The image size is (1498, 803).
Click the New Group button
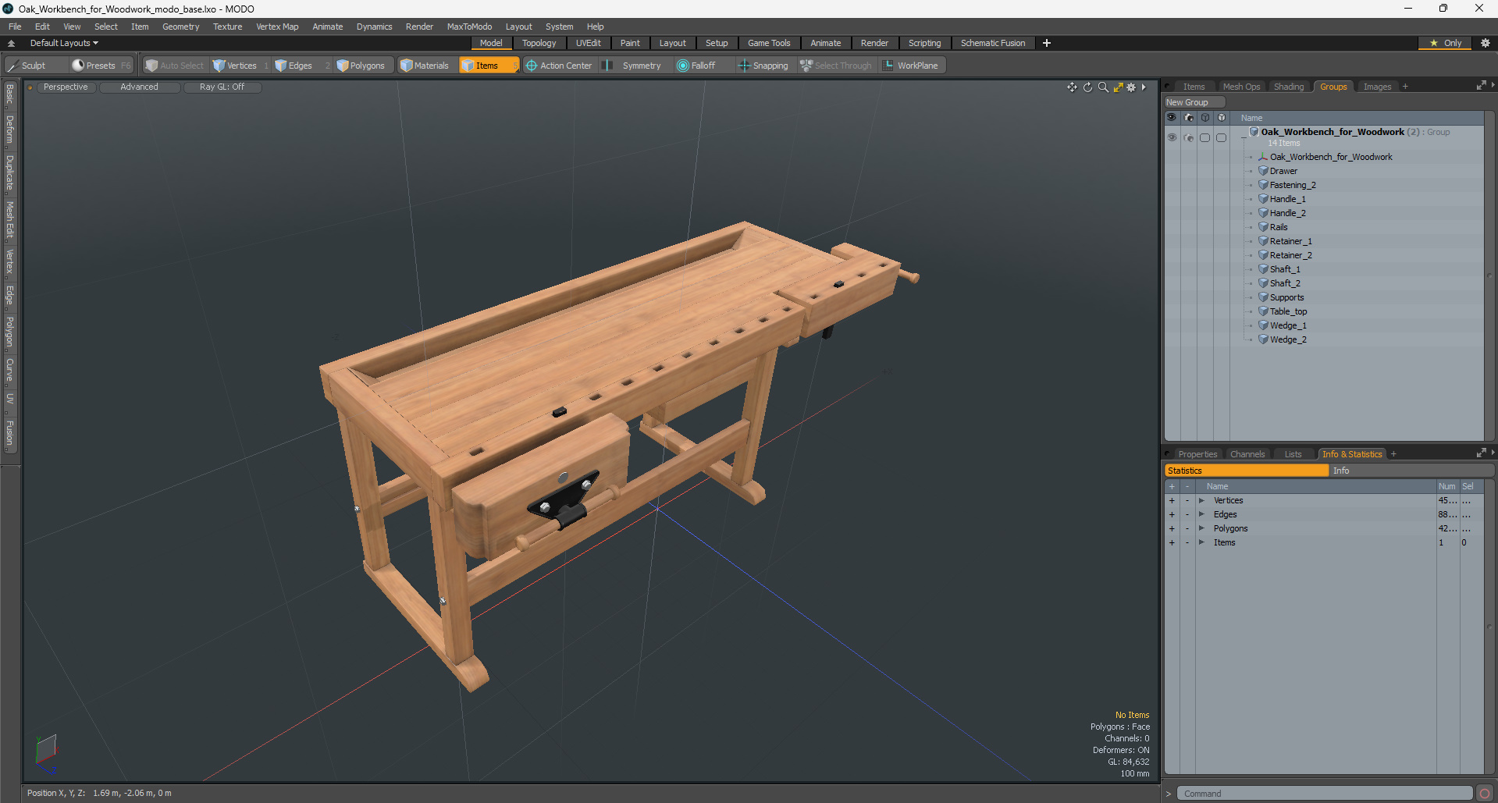(x=1194, y=102)
